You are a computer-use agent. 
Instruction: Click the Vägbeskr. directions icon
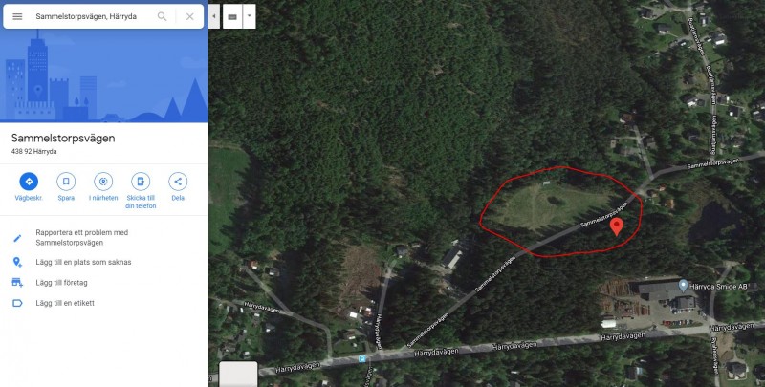click(29, 182)
